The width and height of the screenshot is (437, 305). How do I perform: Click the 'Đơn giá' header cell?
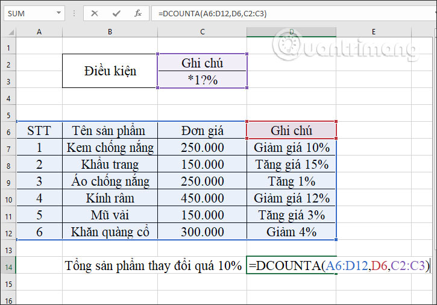coord(202,130)
